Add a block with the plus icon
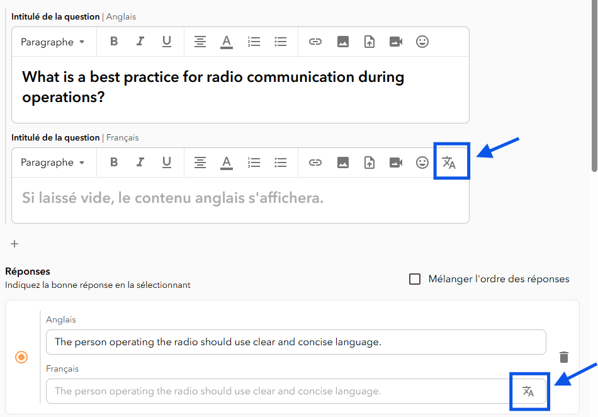 click(x=14, y=244)
